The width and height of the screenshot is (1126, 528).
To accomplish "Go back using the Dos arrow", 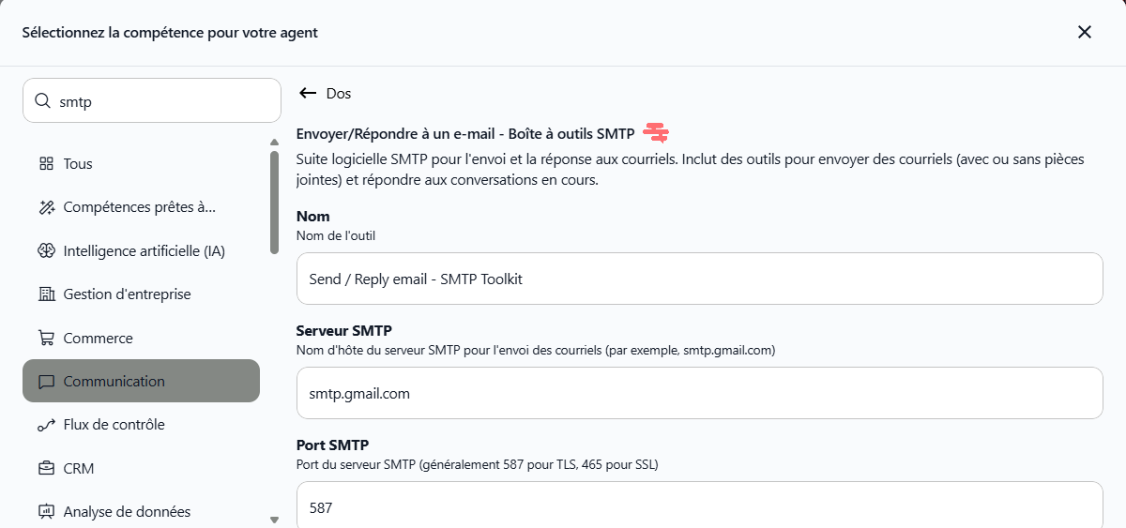I will coord(307,93).
